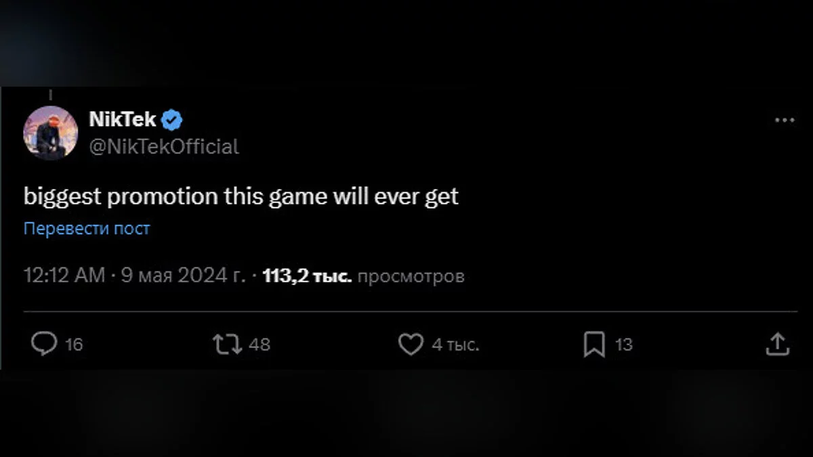Screen dimensions: 813x457
Task: Click the blue verified badge
Action: (173, 121)
